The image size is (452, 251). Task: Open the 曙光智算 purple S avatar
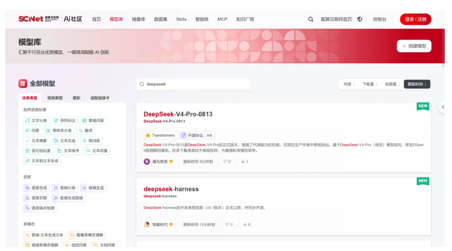point(147,161)
